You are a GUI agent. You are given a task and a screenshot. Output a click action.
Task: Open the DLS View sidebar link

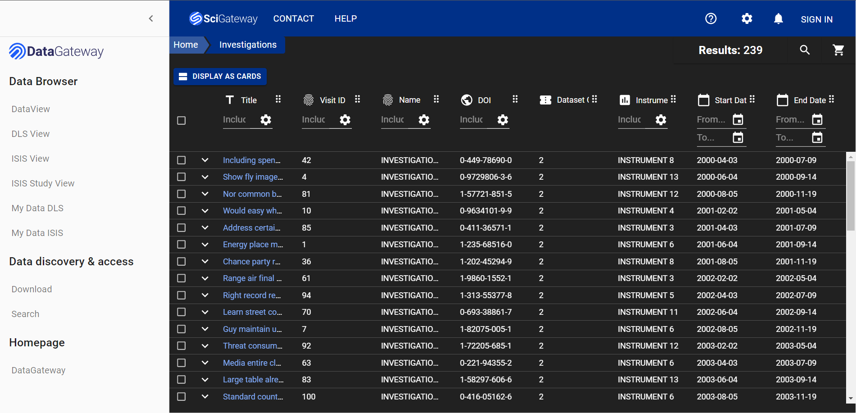(30, 133)
